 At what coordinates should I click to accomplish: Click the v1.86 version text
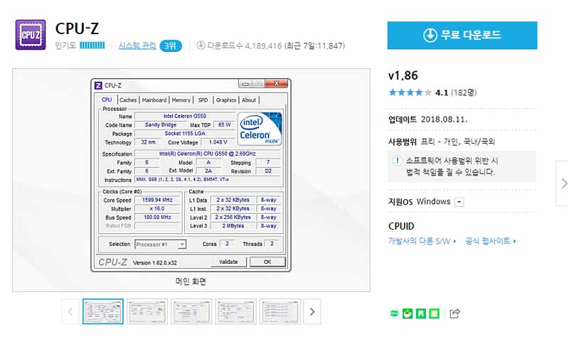click(403, 75)
